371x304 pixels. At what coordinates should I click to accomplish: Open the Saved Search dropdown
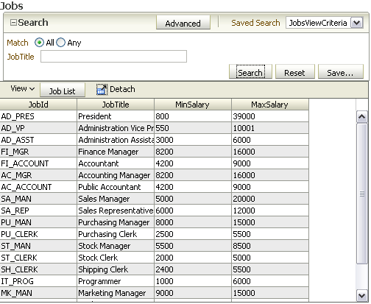[356, 23]
